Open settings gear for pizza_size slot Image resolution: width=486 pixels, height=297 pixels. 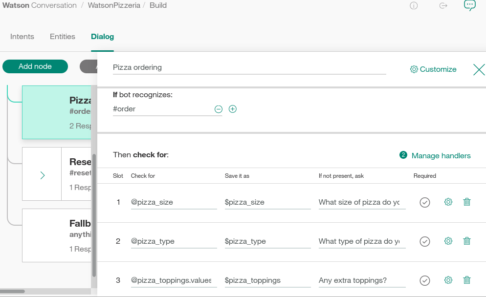click(448, 202)
